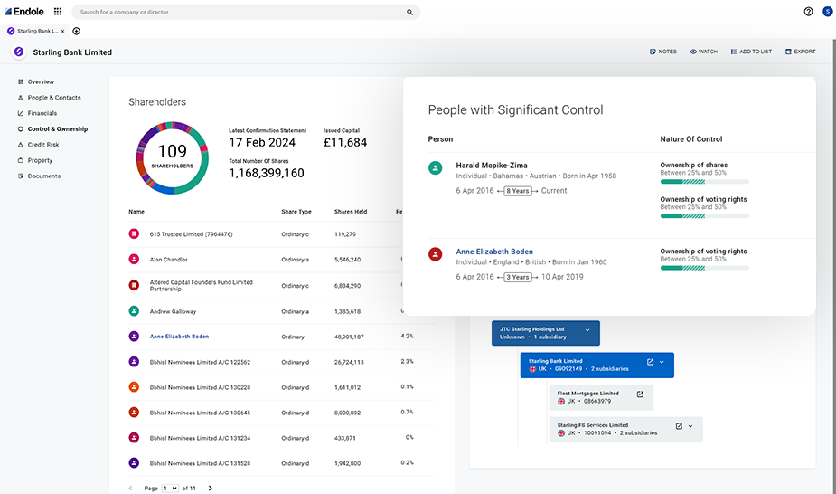This screenshot has height=494, width=836.
Task: Click issued capital £11,684 value
Action: coord(345,142)
